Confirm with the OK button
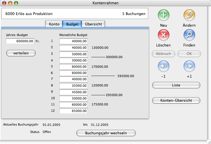This screenshot has width=211, height=144. pos(189,54)
